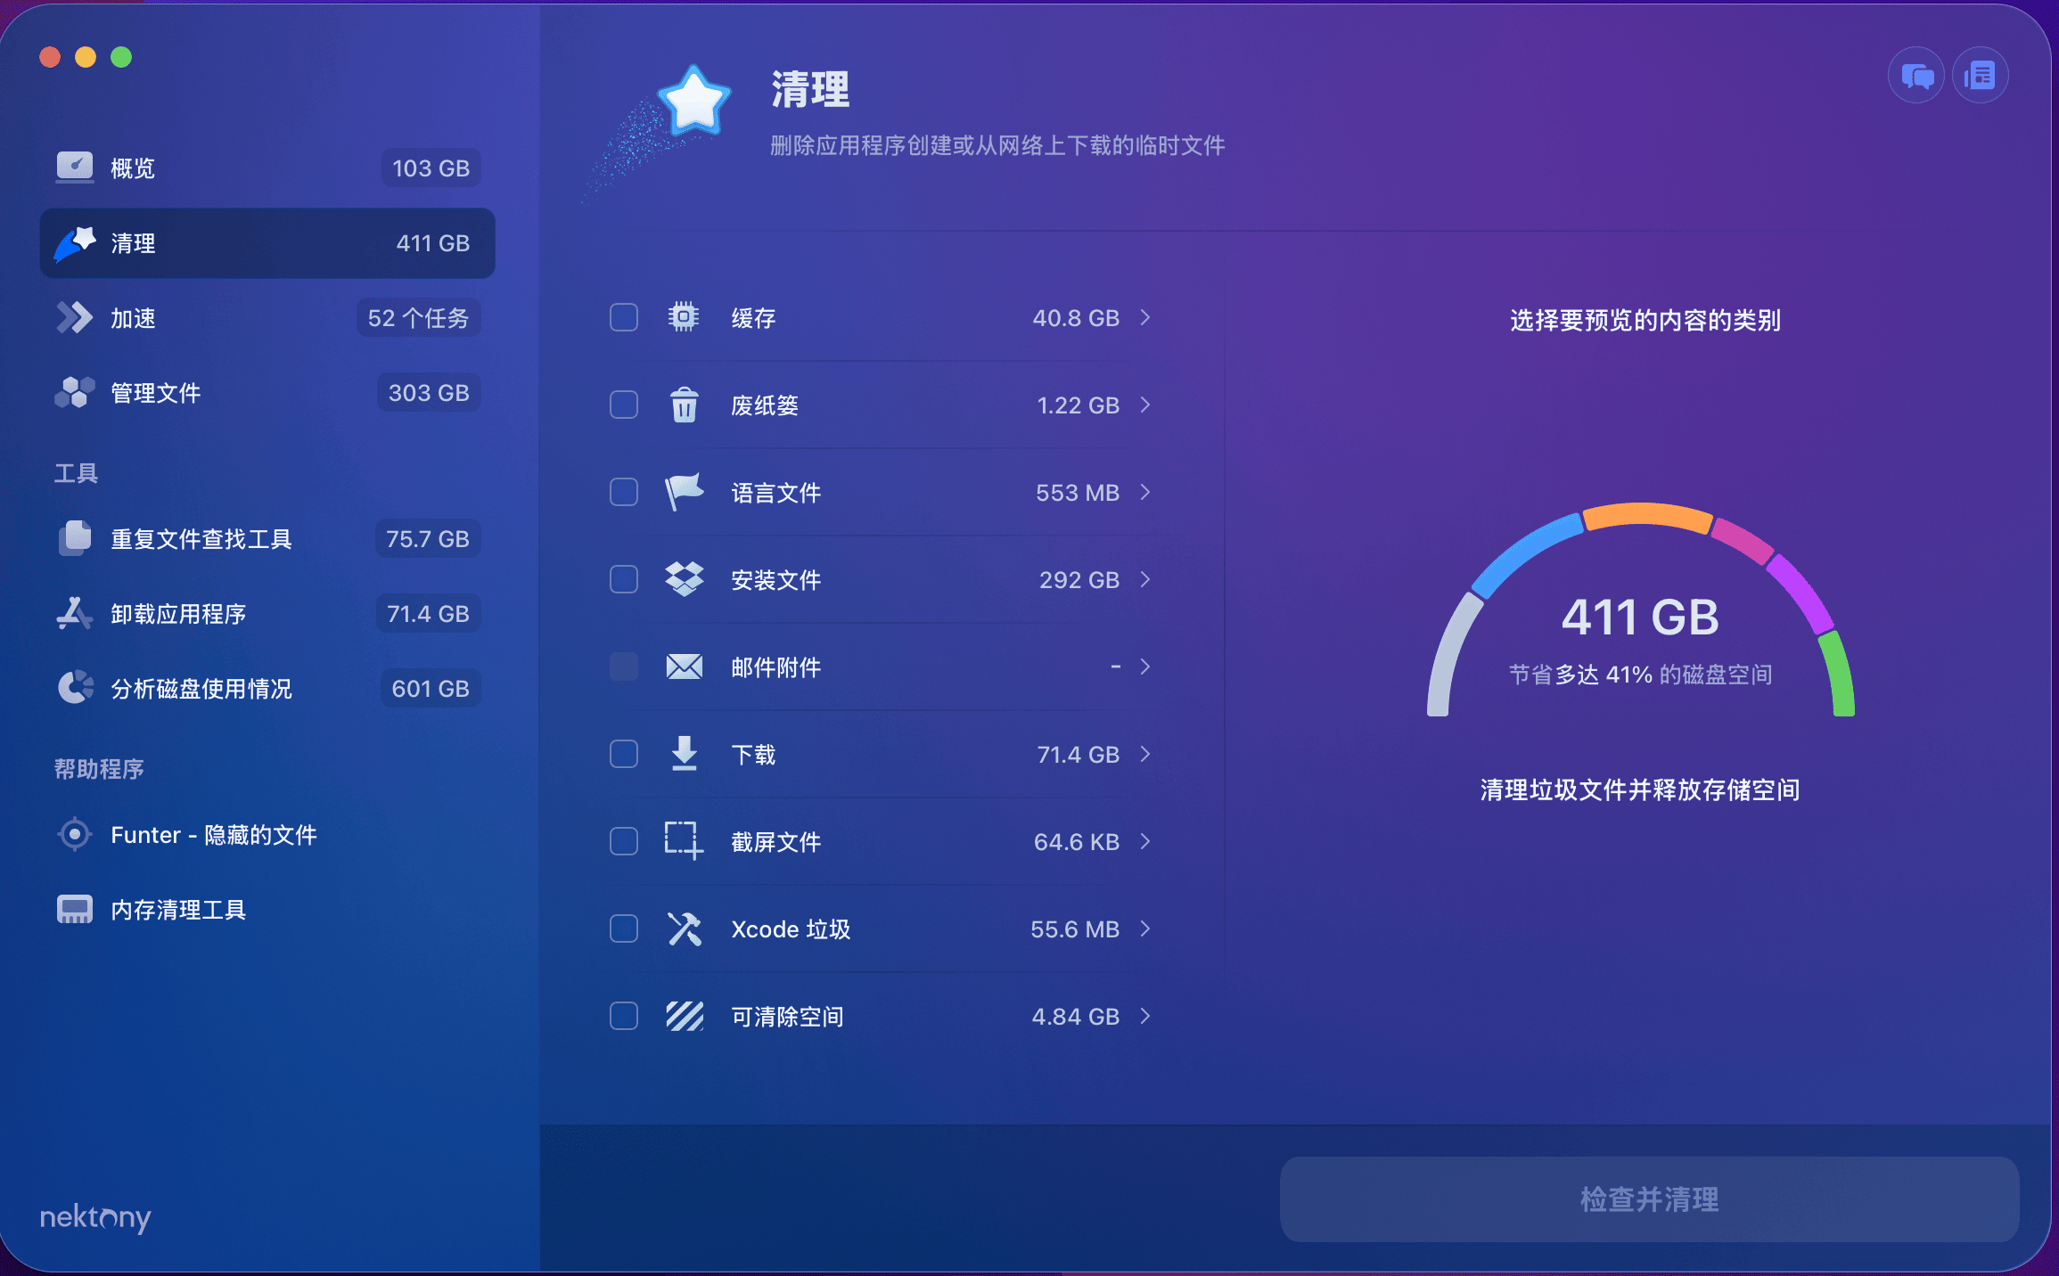Screen dimensions: 2059x1276
Task: Click the Funter target icon in sidebar
Action: pyautogui.click(x=75, y=835)
